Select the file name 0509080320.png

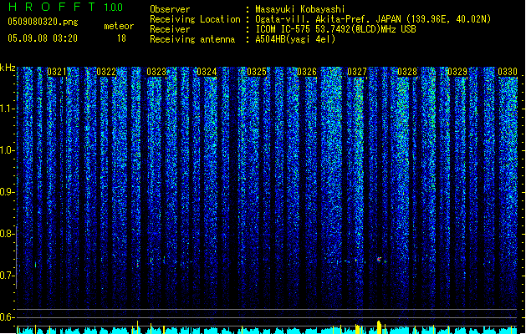pyautogui.click(x=43, y=22)
